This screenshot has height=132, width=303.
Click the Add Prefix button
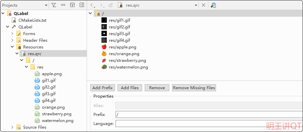(102, 88)
